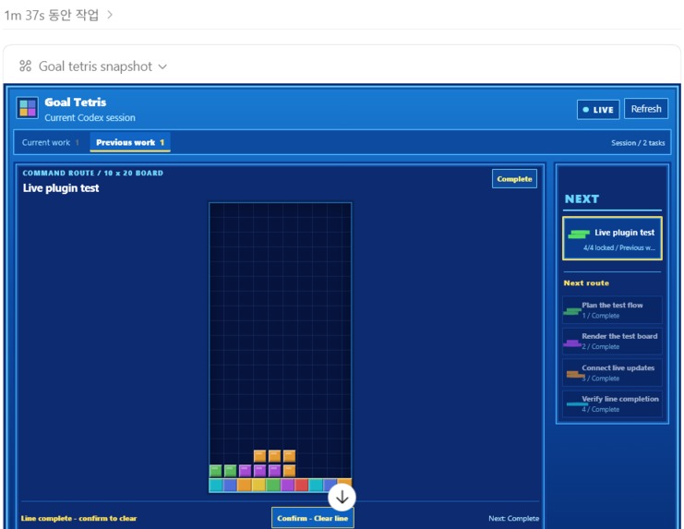This screenshot has width=684, height=529.
Task: Toggle the LIVE indicator button
Action: (598, 110)
